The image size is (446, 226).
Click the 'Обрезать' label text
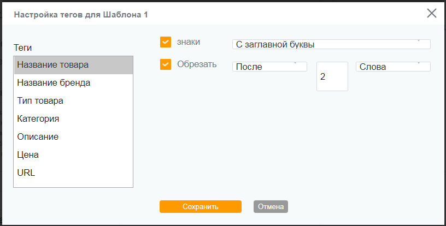pyautogui.click(x=197, y=64)
